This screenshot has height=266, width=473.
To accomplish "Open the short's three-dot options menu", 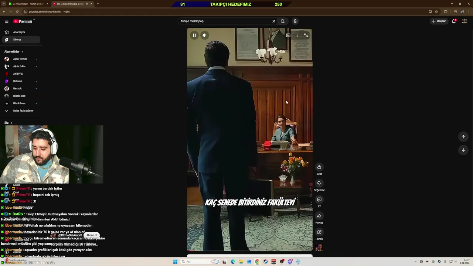I will pos(297,35).
